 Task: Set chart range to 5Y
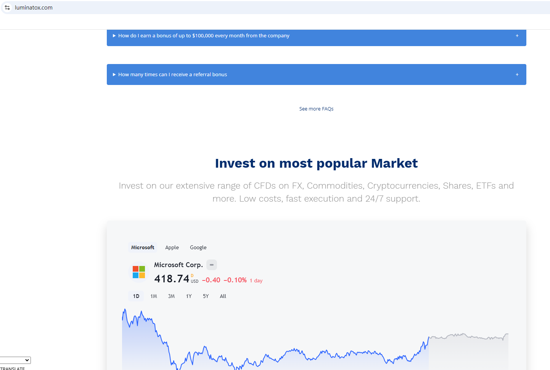206,296
